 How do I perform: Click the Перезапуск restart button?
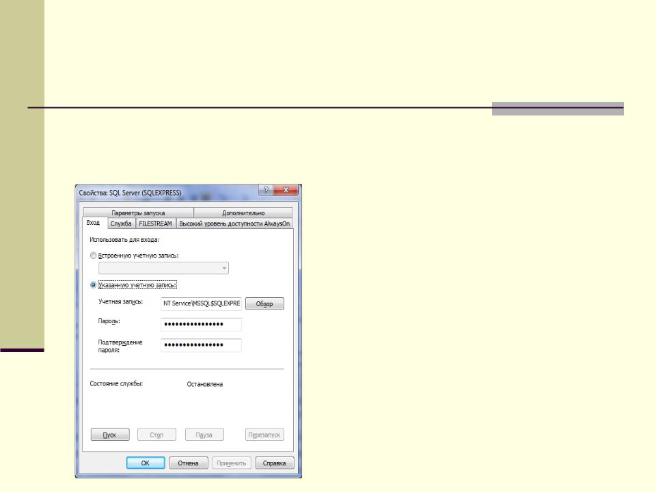pyautogui.click(x=264, y=435)
